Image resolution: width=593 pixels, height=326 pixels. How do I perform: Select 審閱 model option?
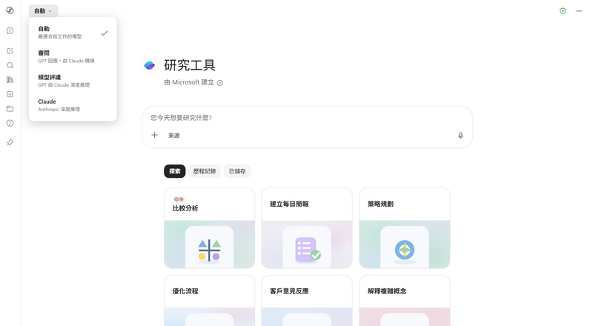(73, 57)
